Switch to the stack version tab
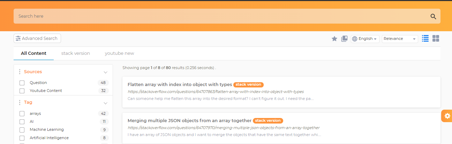Image resolution: width=452 pixels, height=144 pixels. (76, 53)
